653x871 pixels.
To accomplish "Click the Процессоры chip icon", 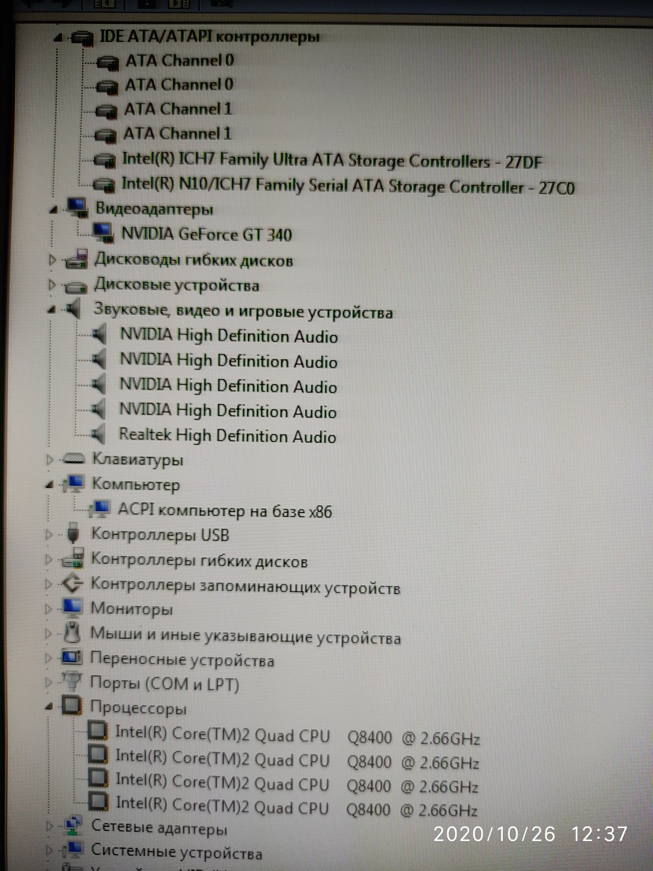I will pyautogui.click(x=71, y=706).
